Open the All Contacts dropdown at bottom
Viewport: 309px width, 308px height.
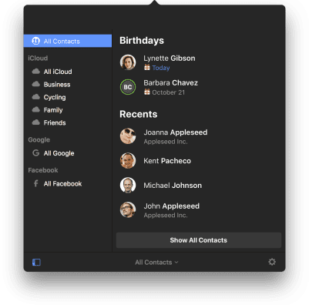coord(156,263)
